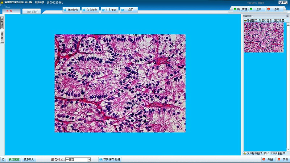Open 图像设置 image settings

279,21
